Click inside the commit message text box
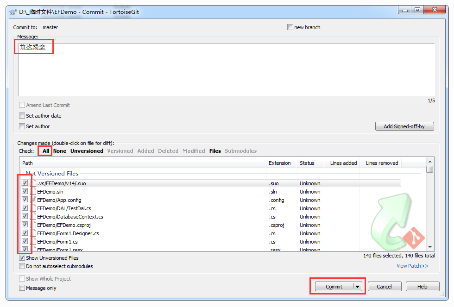The image size is (454, 307). pos(227,70)
